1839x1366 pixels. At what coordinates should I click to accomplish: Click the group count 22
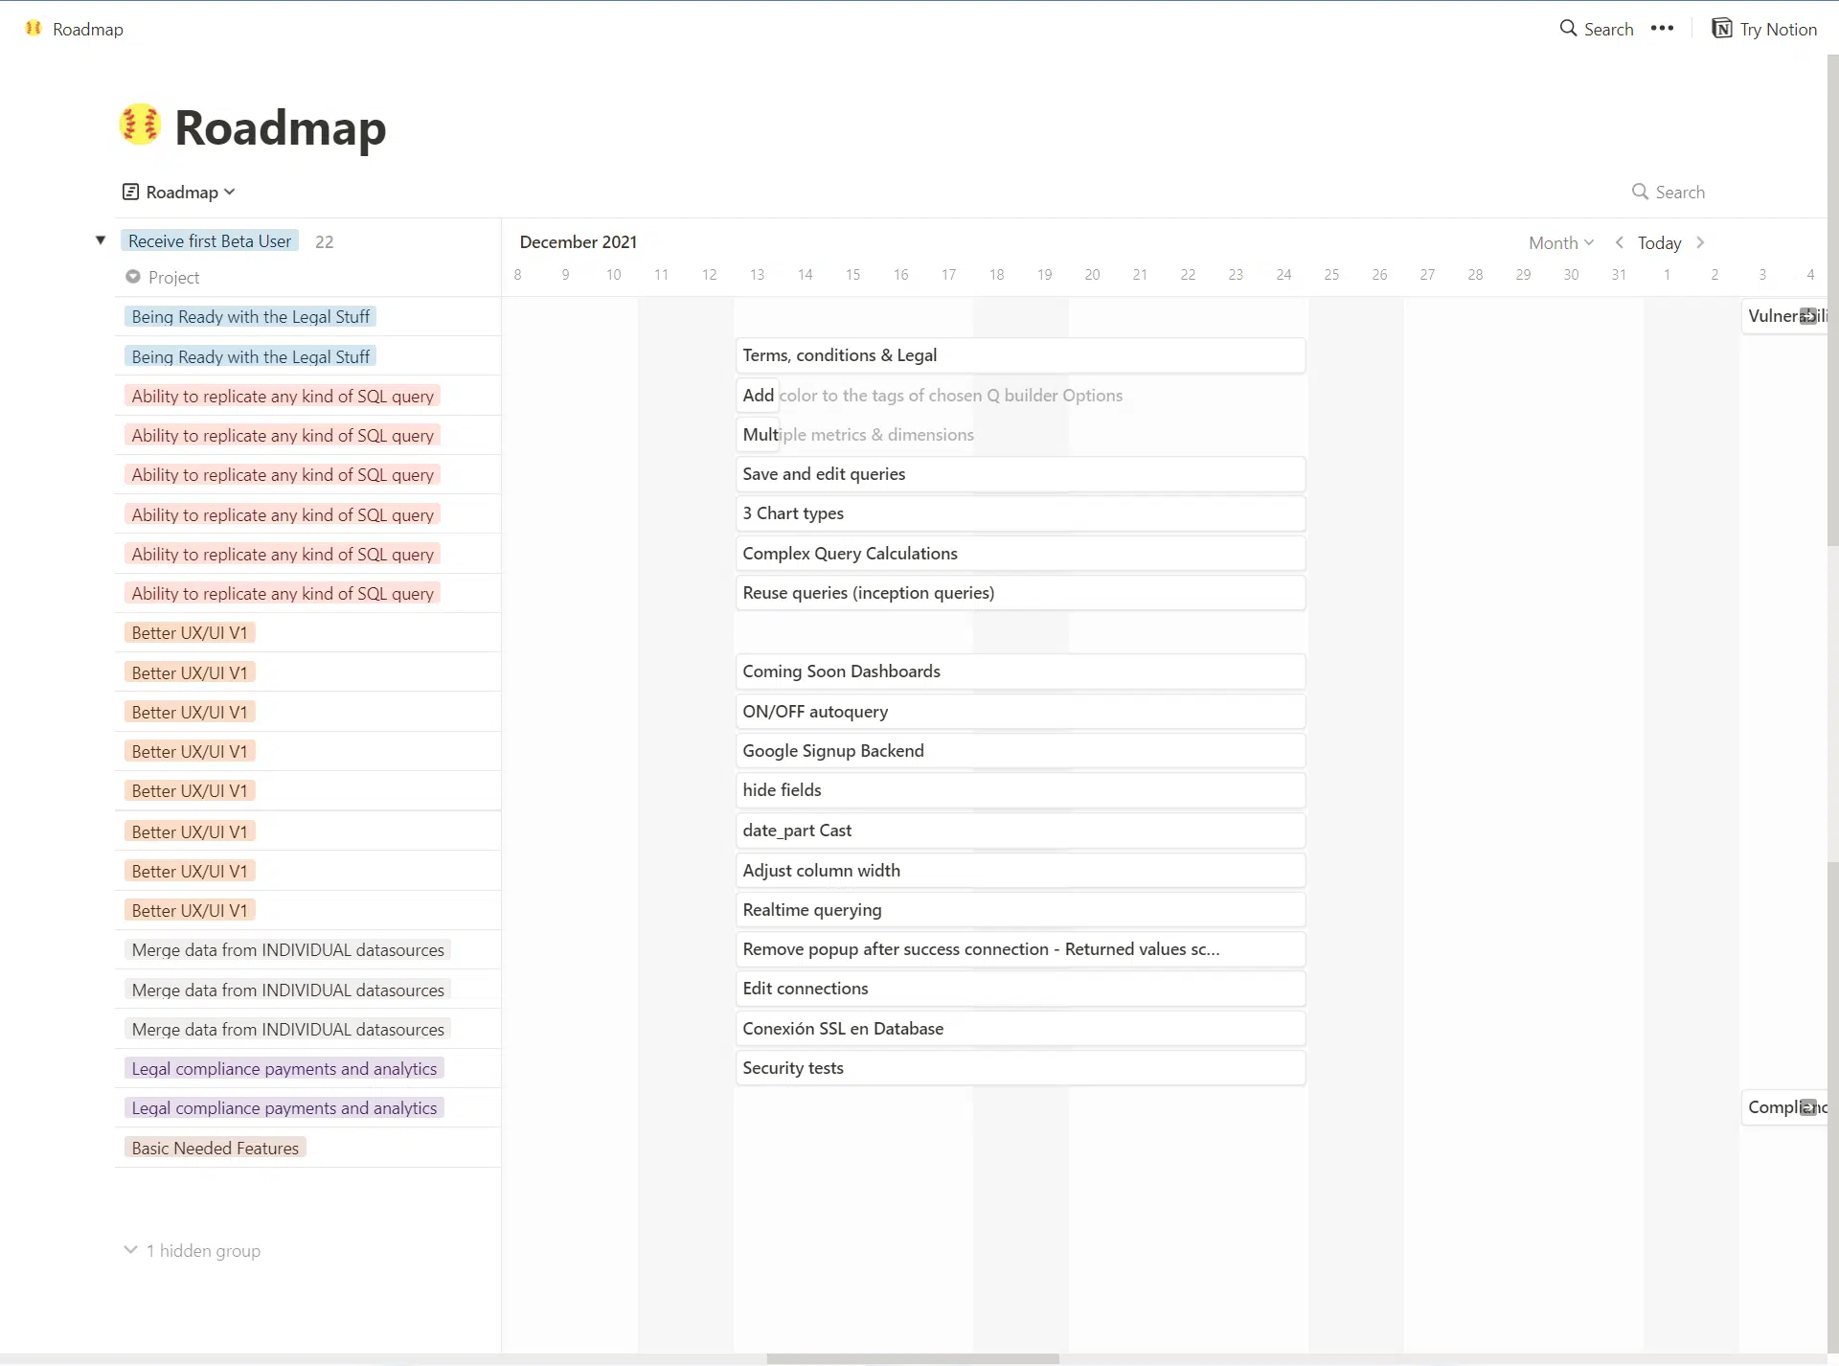tap(325, 241)
